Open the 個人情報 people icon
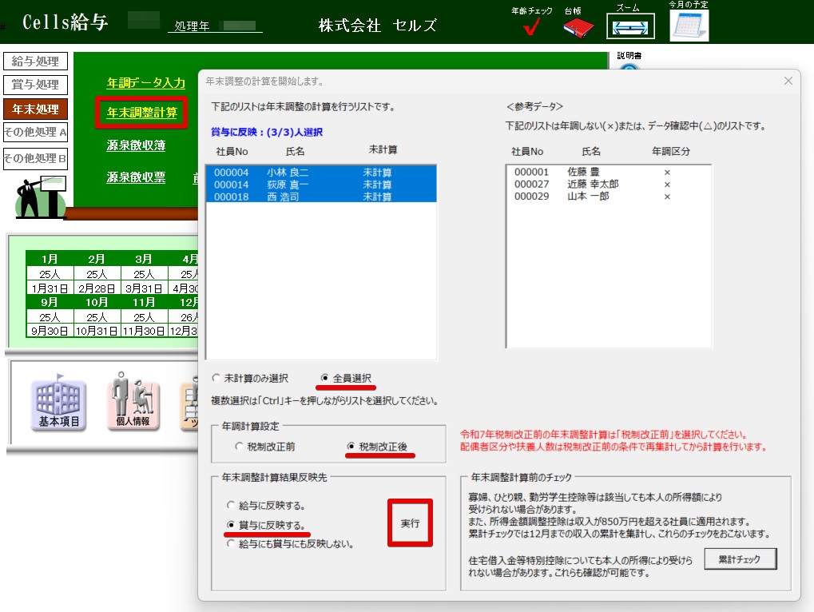Viewport: 814px width, 612px height. pos(133,403)
